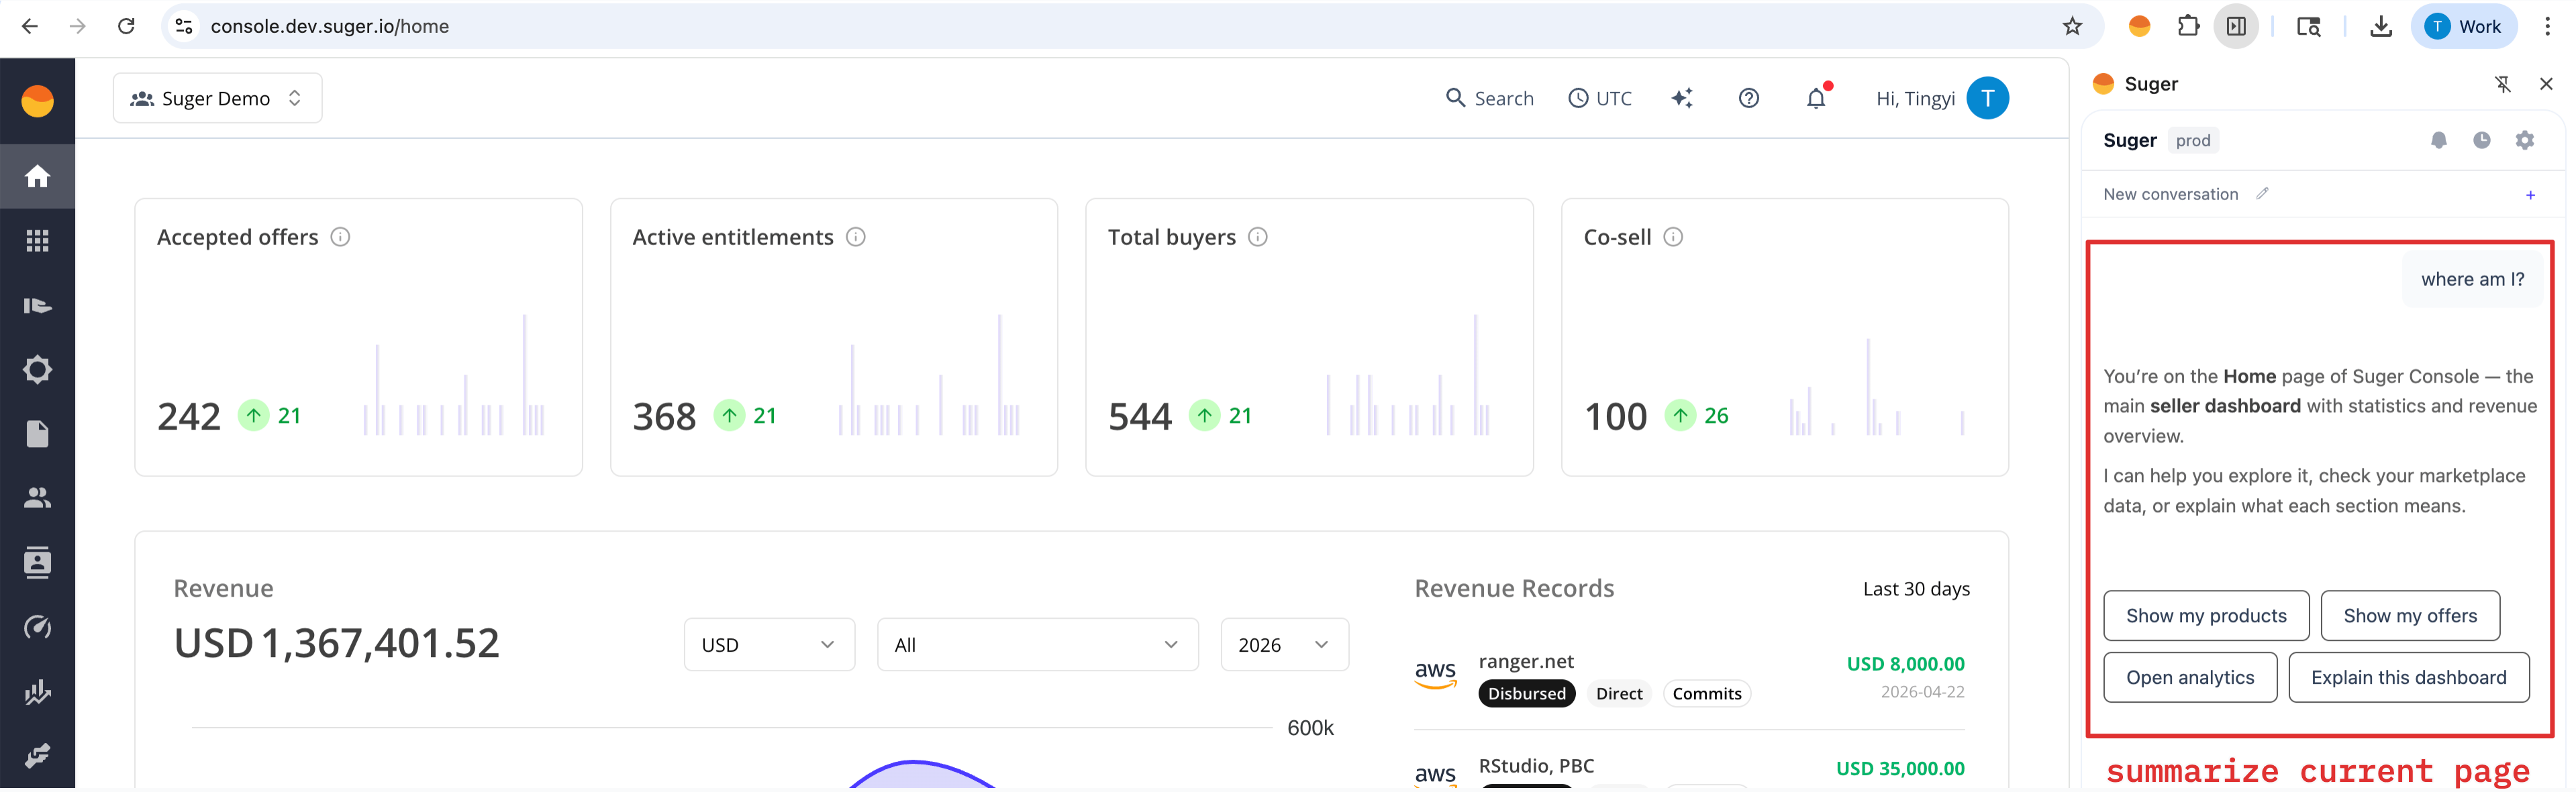Open the USD currency dropdown
The width and height of the screenshot is (2576, 792).
click(768, 645)
